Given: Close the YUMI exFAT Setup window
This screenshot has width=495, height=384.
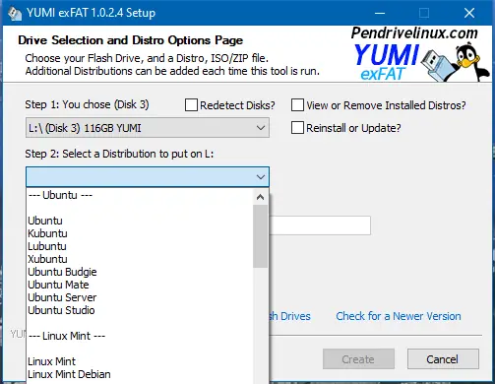Looking at the screenshot, I should coord(469,13).
